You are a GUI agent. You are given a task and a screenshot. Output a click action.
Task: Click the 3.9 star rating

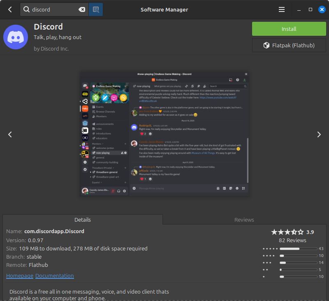(x=292, y=232)
